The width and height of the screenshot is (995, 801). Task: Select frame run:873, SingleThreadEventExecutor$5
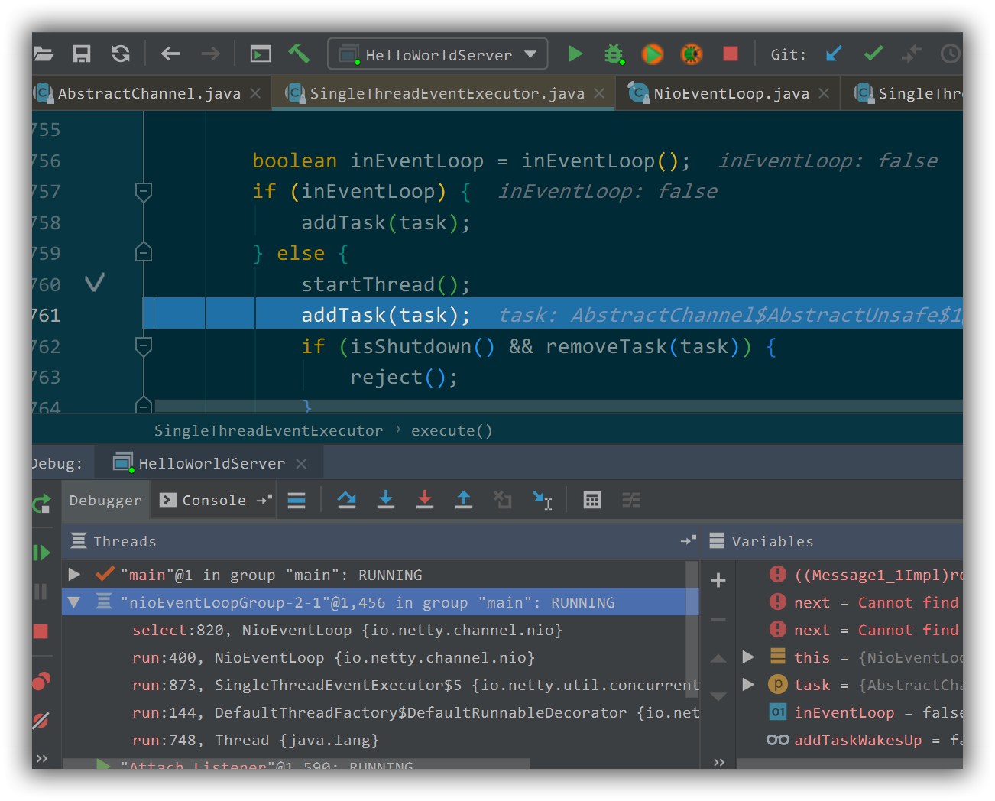[415, 686]
